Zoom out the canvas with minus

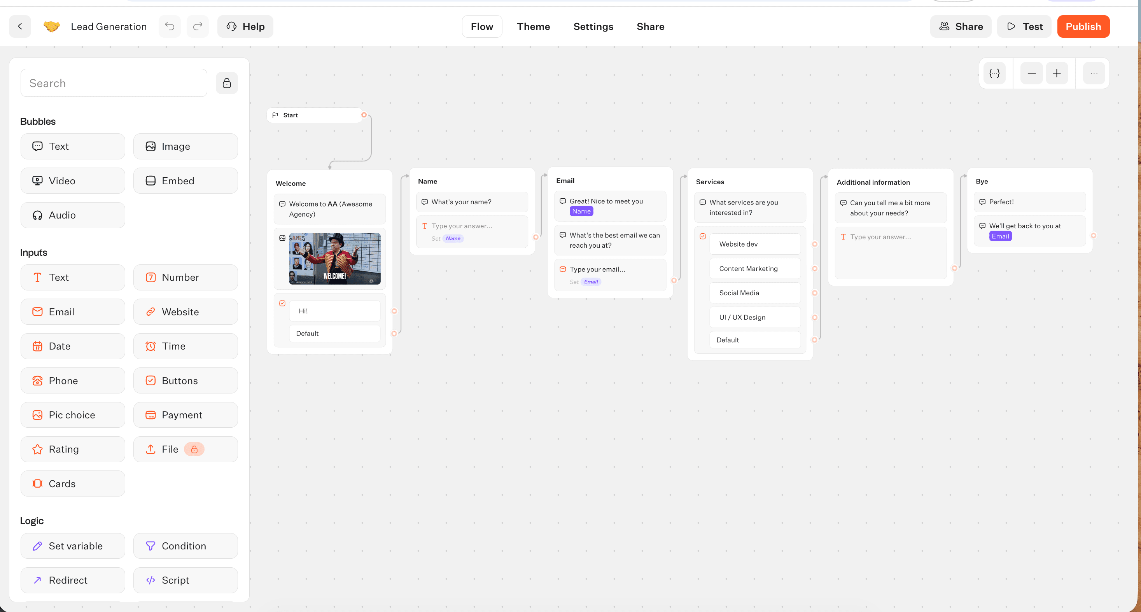pyautogui.click(x=1032, y=73)
